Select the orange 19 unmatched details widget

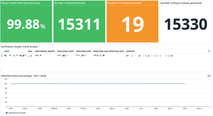(132, 22)
